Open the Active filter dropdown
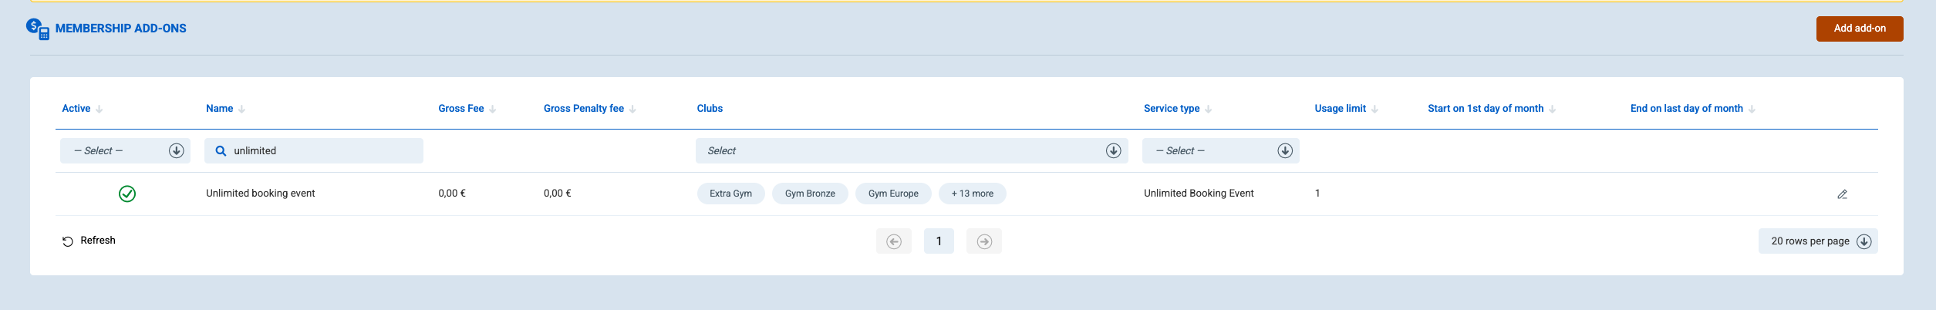The height and width of the screenshot is (310, 1936). tap(125, 150)
